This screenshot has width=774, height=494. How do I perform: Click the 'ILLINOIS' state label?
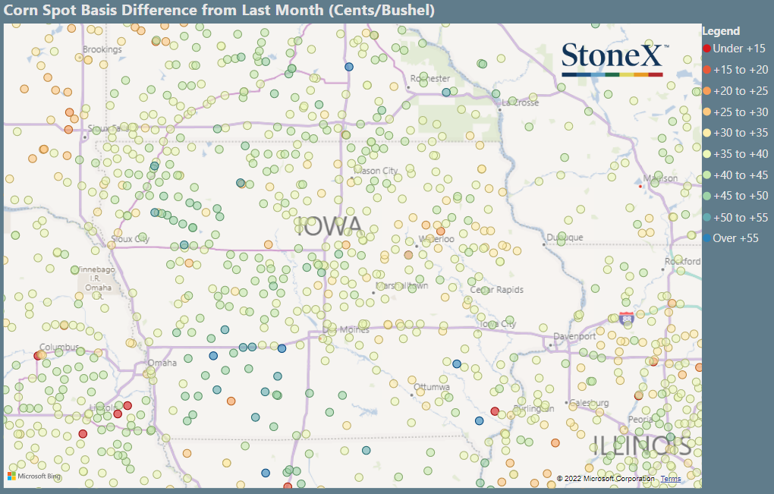pos(641,445)
